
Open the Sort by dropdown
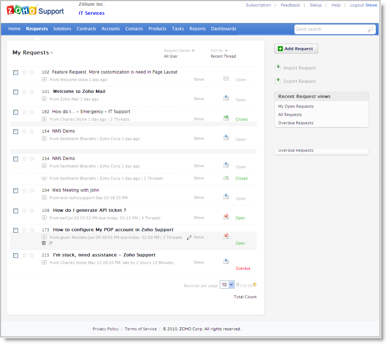click(226, 50)
